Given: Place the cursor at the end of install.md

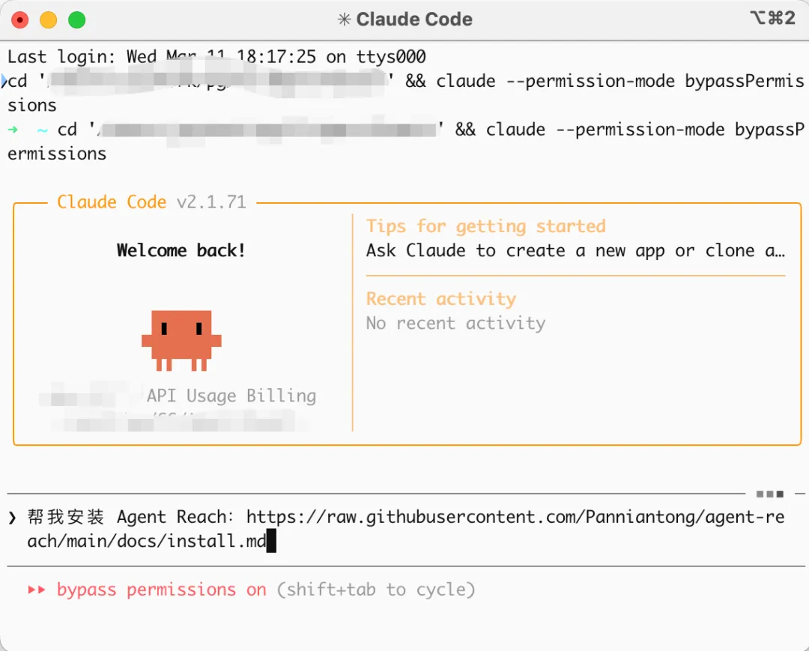Looking at the screenshot, I should point(271,541).
